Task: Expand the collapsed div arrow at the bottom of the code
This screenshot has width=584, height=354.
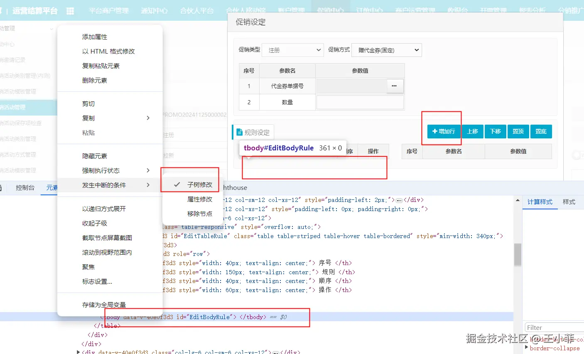Action: click(x=78, y=352)
